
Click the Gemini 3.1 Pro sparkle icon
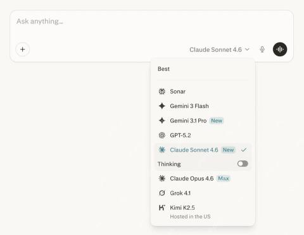[162, 121]
